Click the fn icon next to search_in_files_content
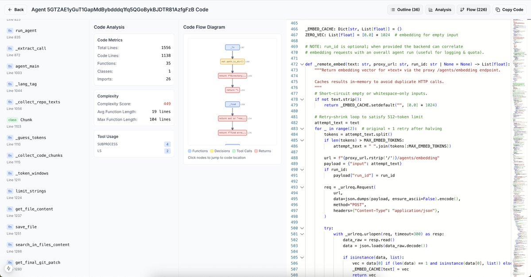 tap(10, 245)
